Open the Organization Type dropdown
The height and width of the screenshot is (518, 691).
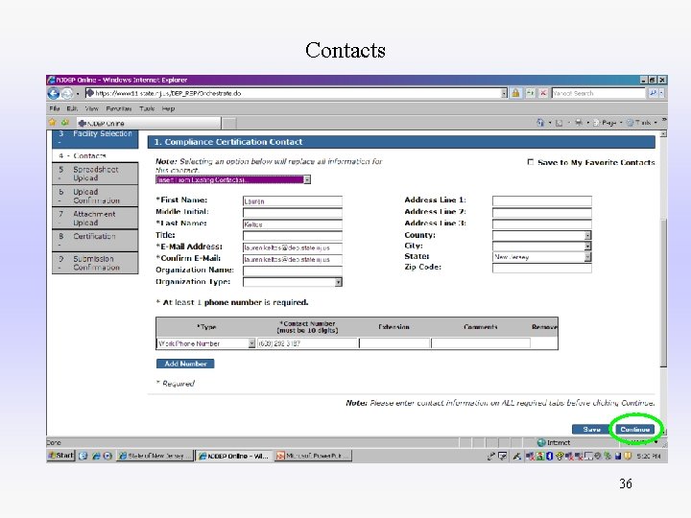(x=293, y=282)
